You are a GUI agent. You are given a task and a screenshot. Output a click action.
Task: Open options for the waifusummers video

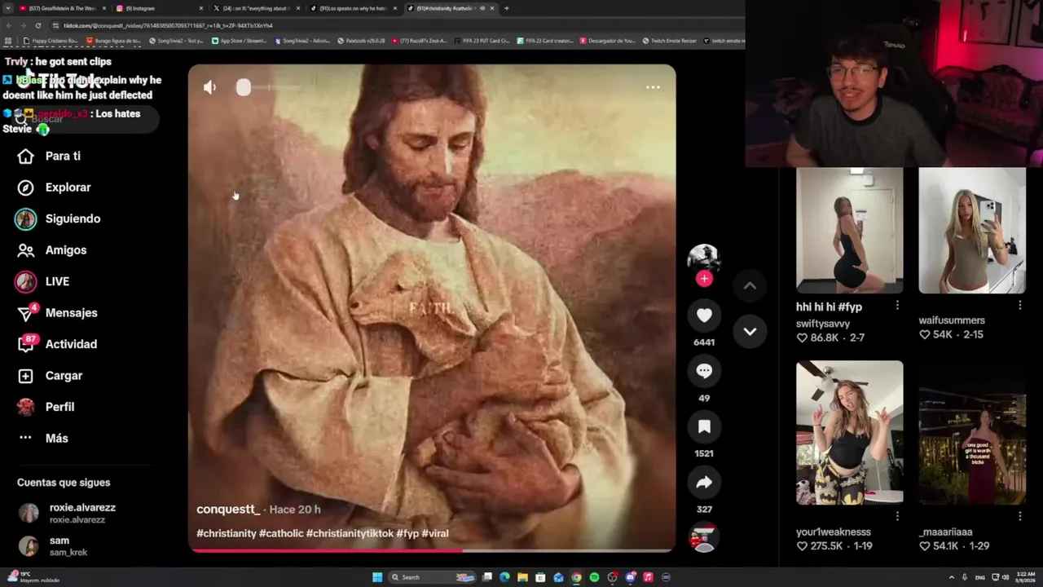[x=1019, y=305]
